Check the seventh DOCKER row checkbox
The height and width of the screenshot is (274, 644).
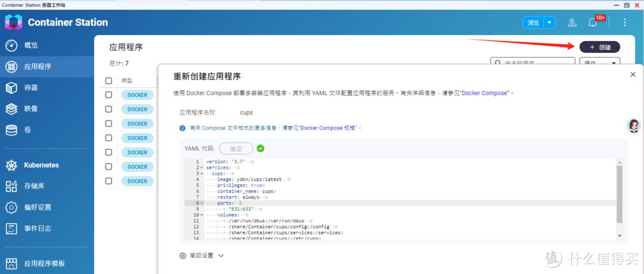(109, 181)
